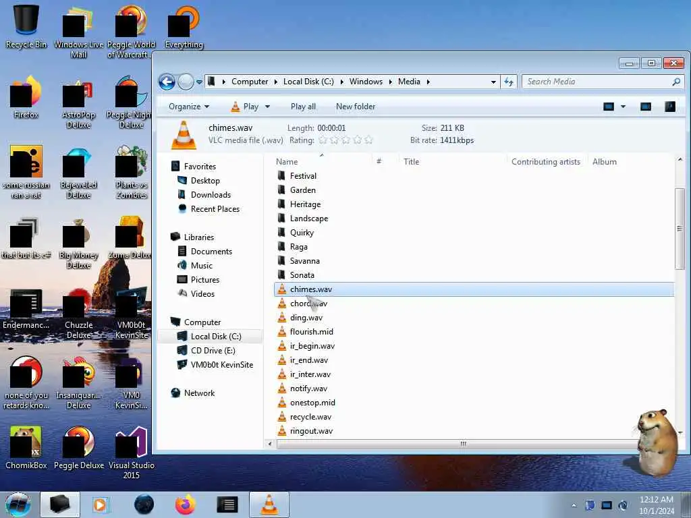Click the vertical scrollbar thumb of file list
The image size is (691, 518).
(680, 229)
